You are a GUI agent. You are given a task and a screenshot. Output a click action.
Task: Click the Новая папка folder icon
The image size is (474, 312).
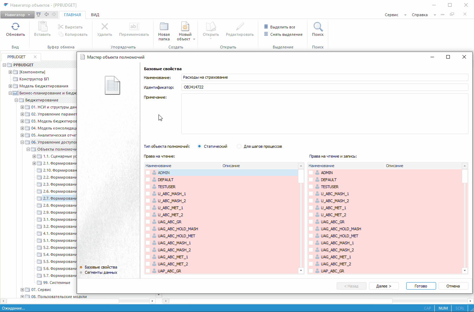pyautogui.click(x=164, y=27)
